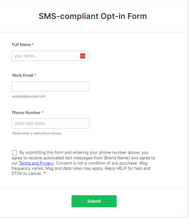Screen dimensions: 189x218
Task: Click the Work Email label
Action: [x=23, y=75]
